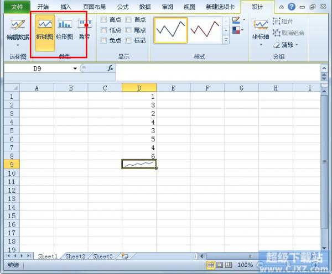Check the 标记 markers checkbox
Viewport: 332px width, 274px height.
(x=128, y=40)
